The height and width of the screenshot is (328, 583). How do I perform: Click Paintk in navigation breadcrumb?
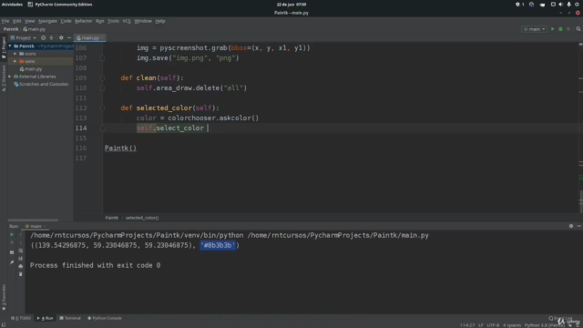11,29
